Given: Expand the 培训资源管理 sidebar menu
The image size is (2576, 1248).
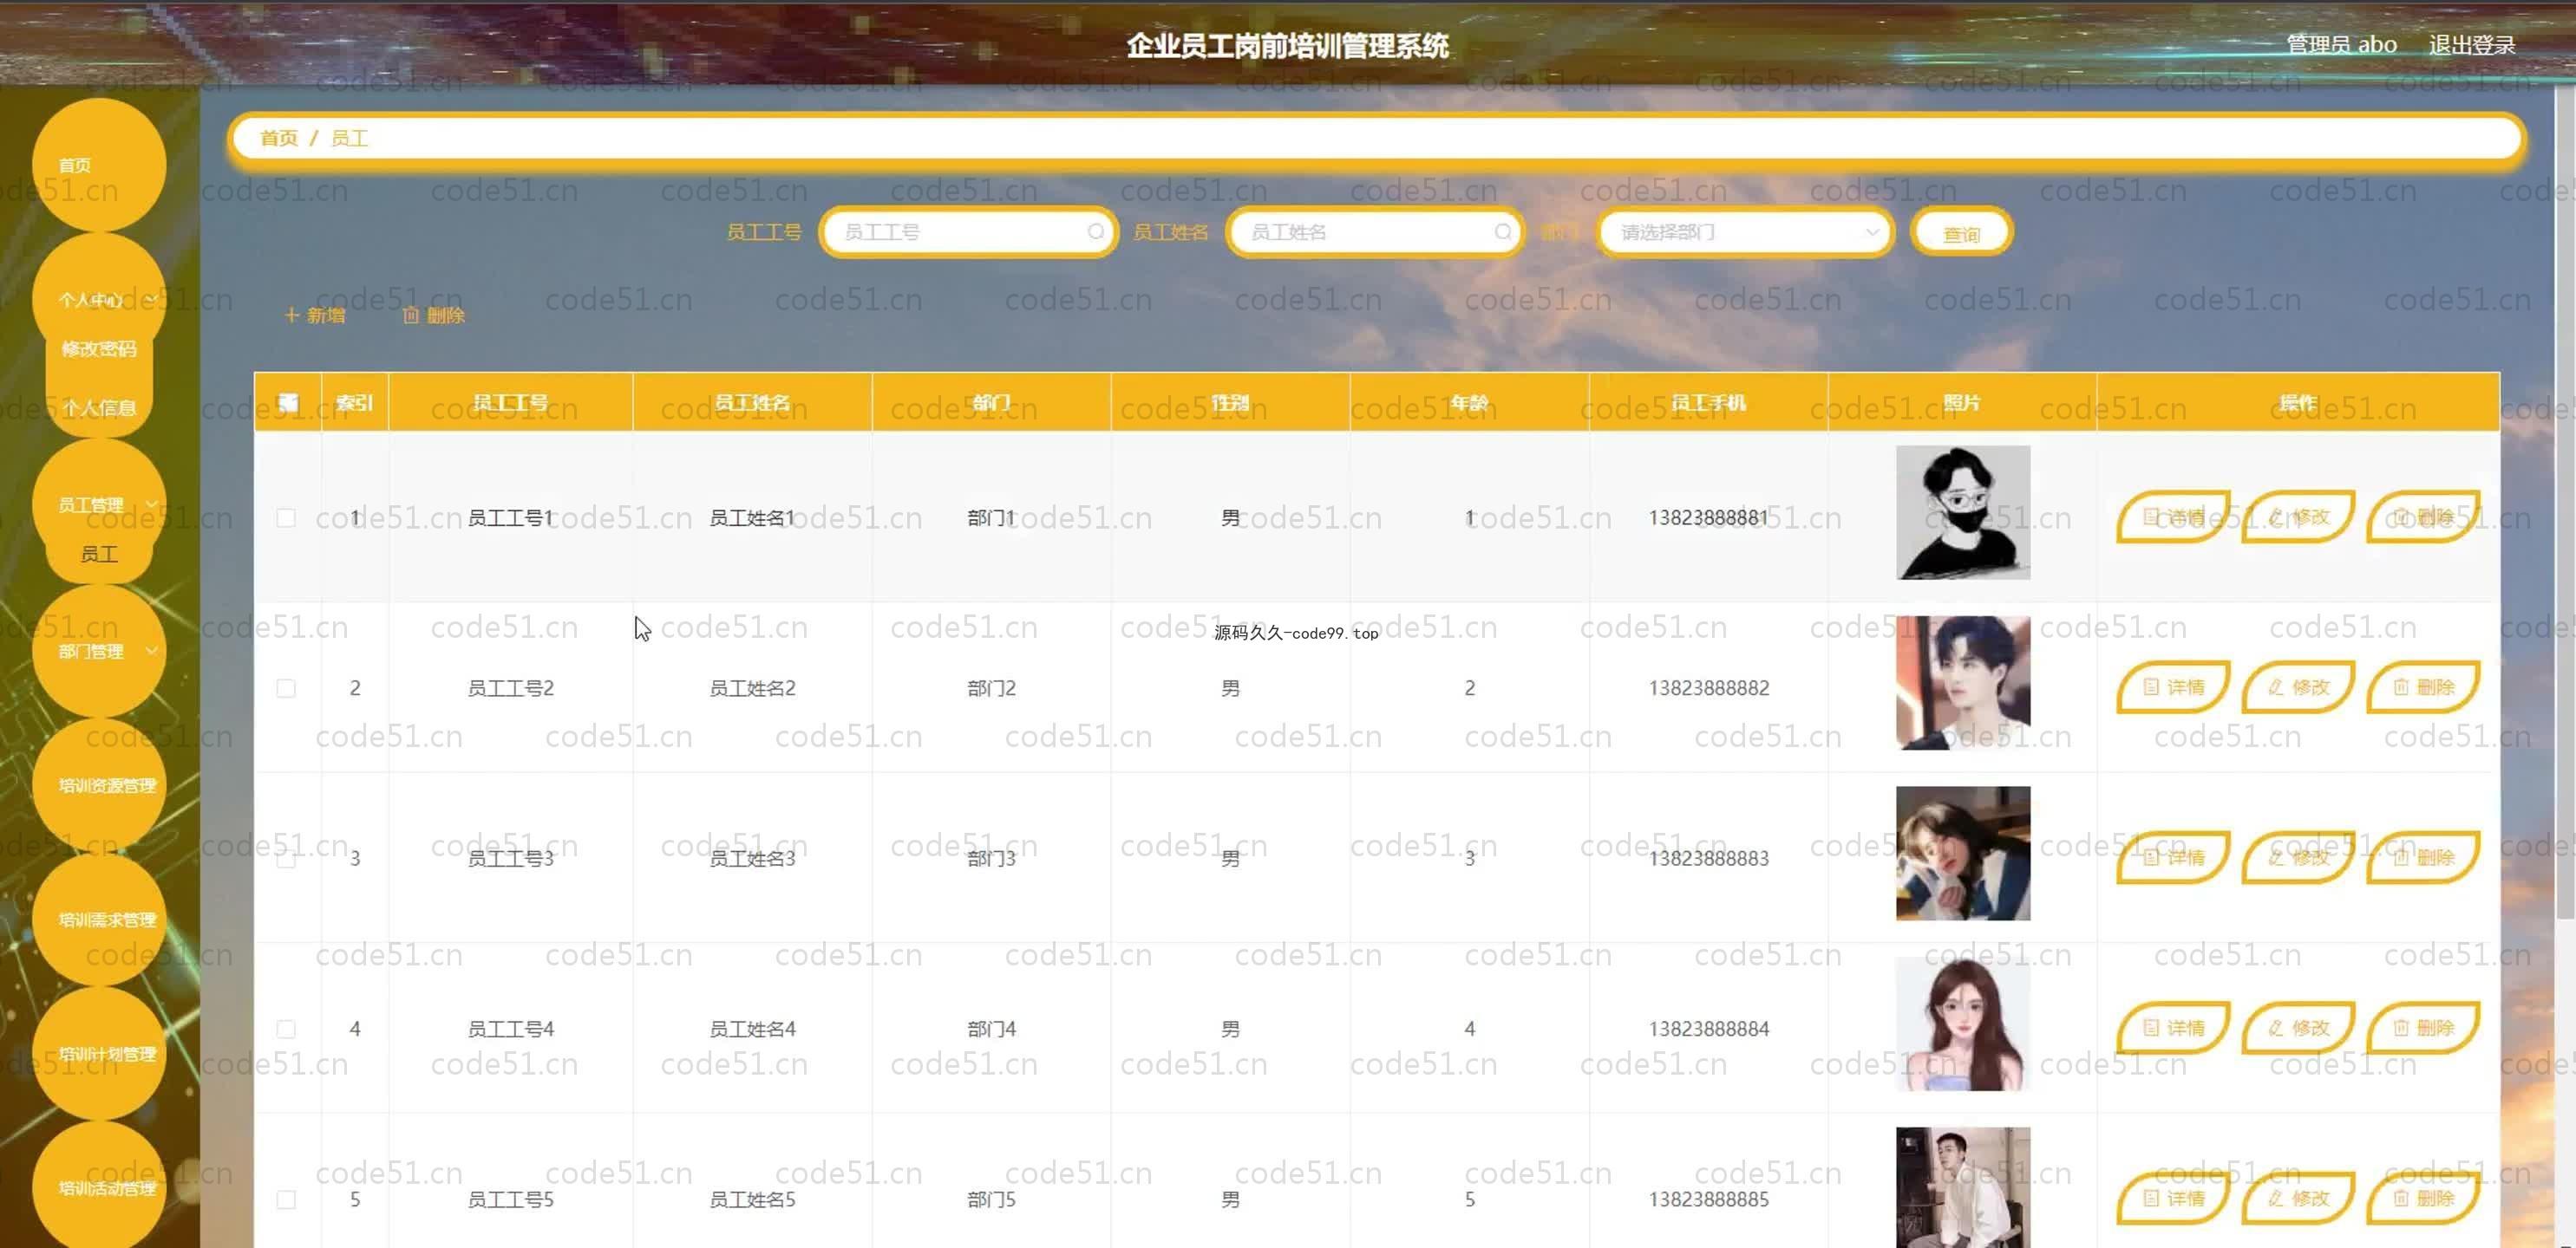Looking at the screenshot, I should tap(100, 785).
